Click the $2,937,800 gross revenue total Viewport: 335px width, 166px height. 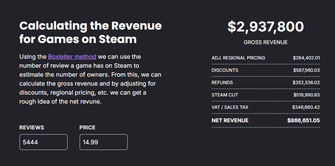[x=266, y=27]
